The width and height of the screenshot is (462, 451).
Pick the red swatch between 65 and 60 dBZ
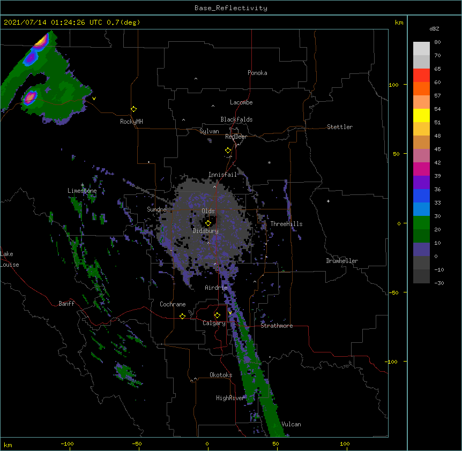coord(421,75)
